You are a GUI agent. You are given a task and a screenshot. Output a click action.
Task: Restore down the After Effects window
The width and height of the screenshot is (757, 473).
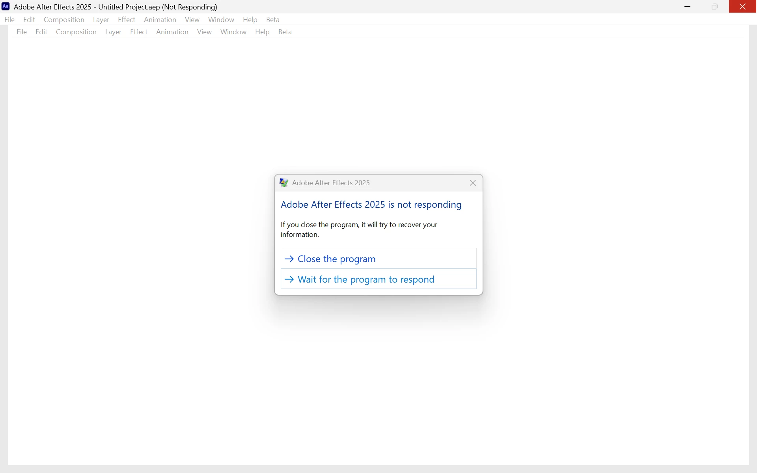click(x=714, y=7)
